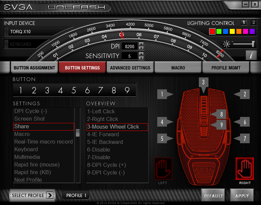Click mouse button 6 label on diagram
This screenshot has width=261, height=205.
[x=245, y=122]
